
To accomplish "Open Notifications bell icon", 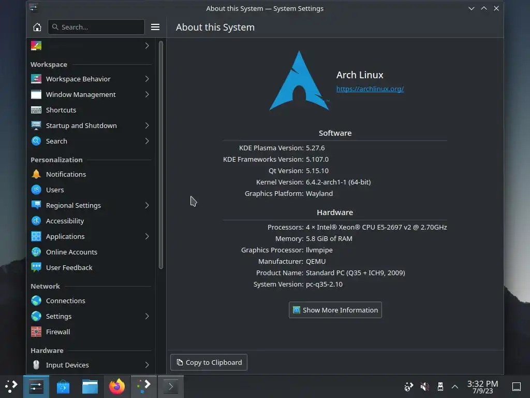I will tap(36, 174).
